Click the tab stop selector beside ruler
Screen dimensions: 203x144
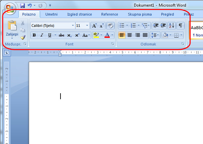7,52
